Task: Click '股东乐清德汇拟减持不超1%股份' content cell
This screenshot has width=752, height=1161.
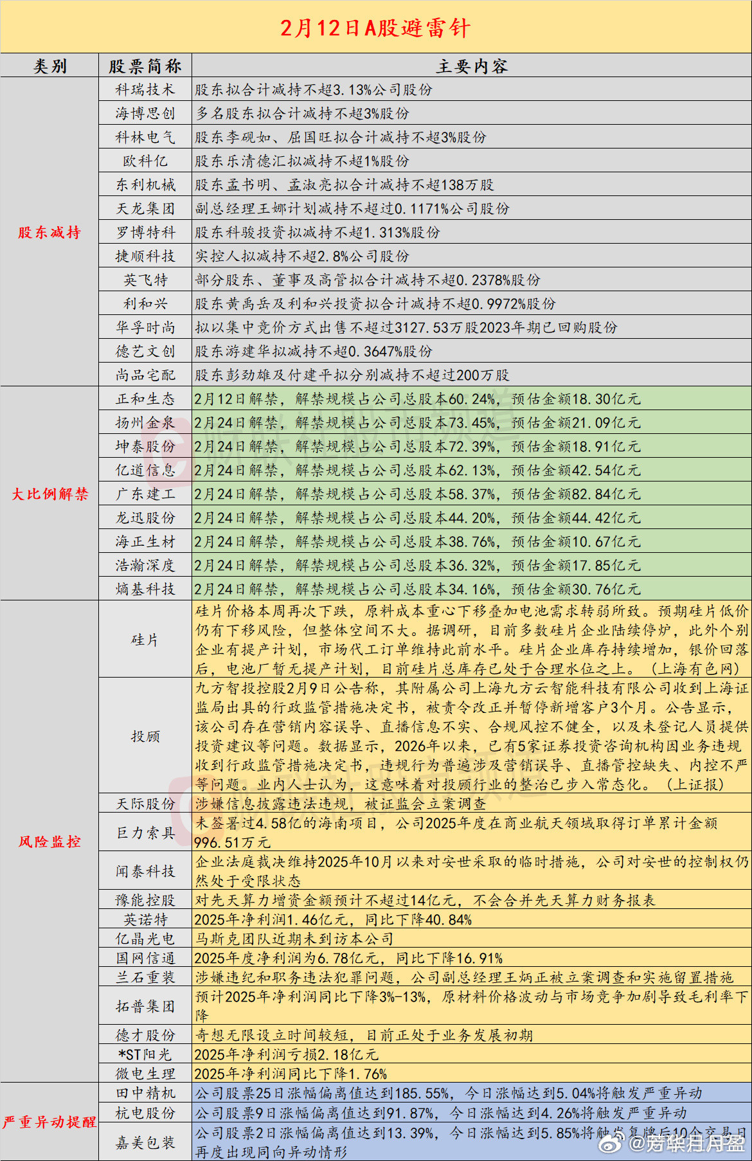Action: point(471,161)
